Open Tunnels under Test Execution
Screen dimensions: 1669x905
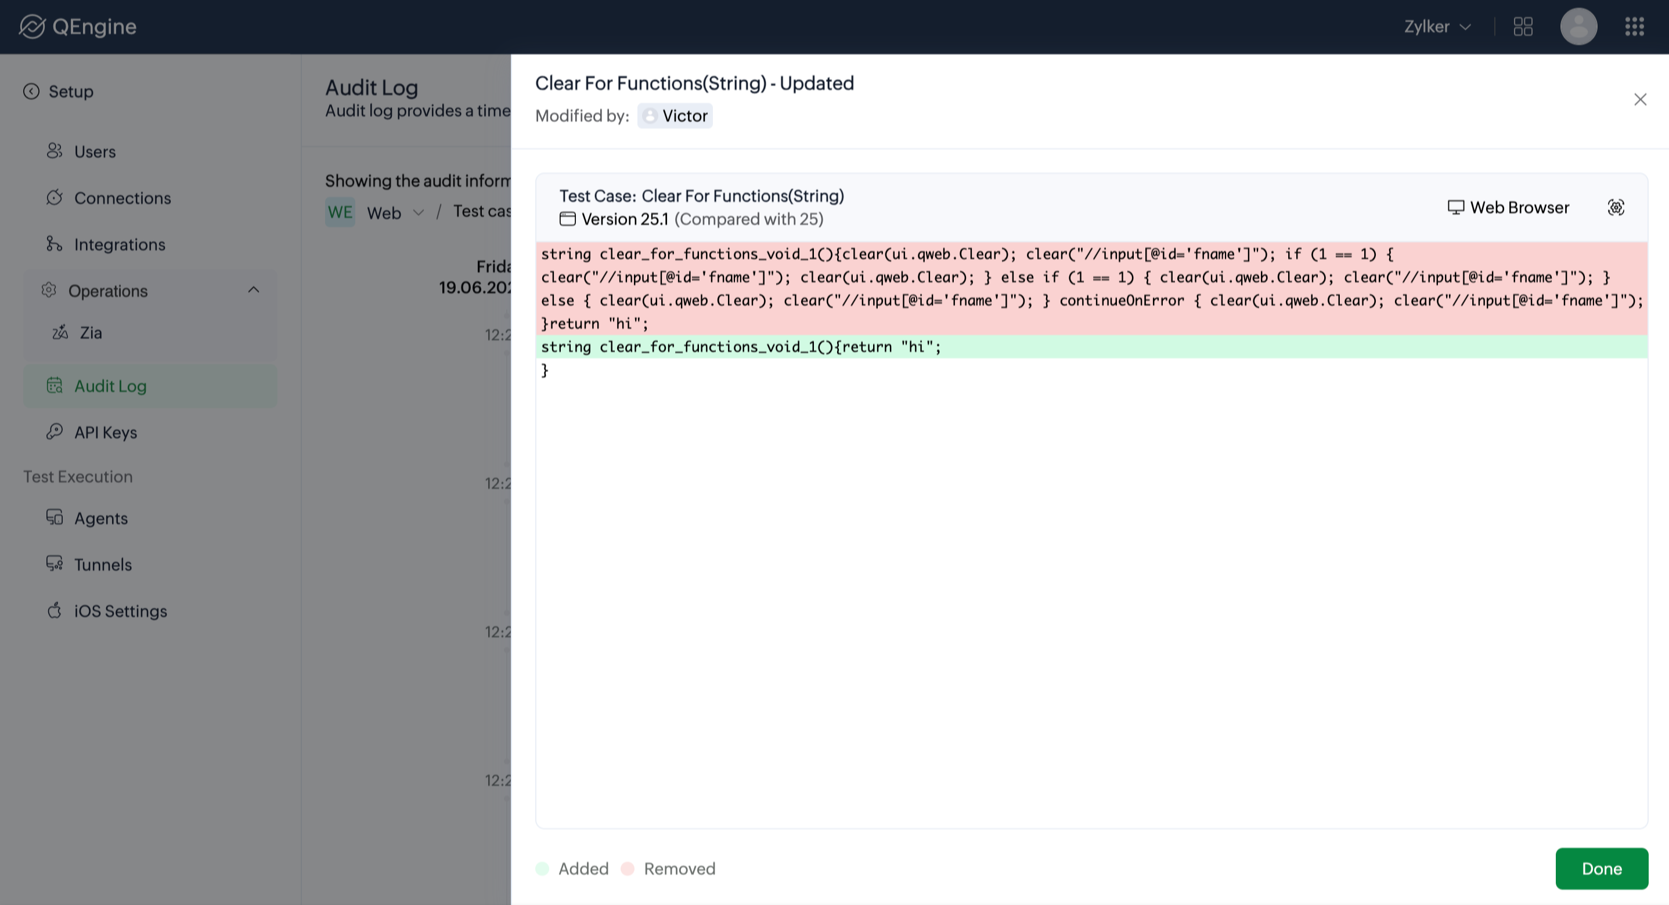coord(103,564)
